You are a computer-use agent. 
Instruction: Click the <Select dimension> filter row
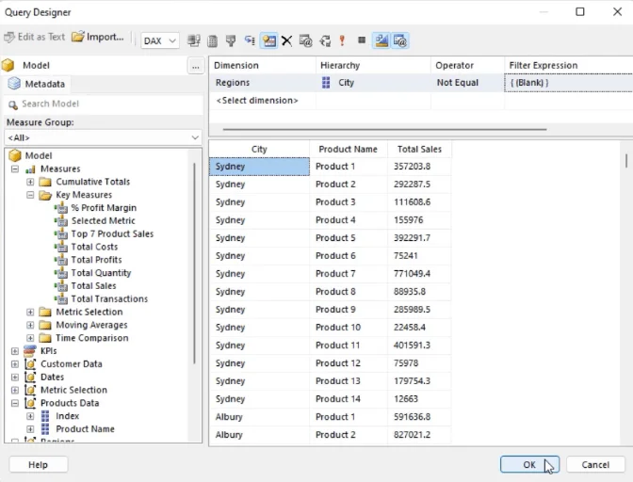257,101
